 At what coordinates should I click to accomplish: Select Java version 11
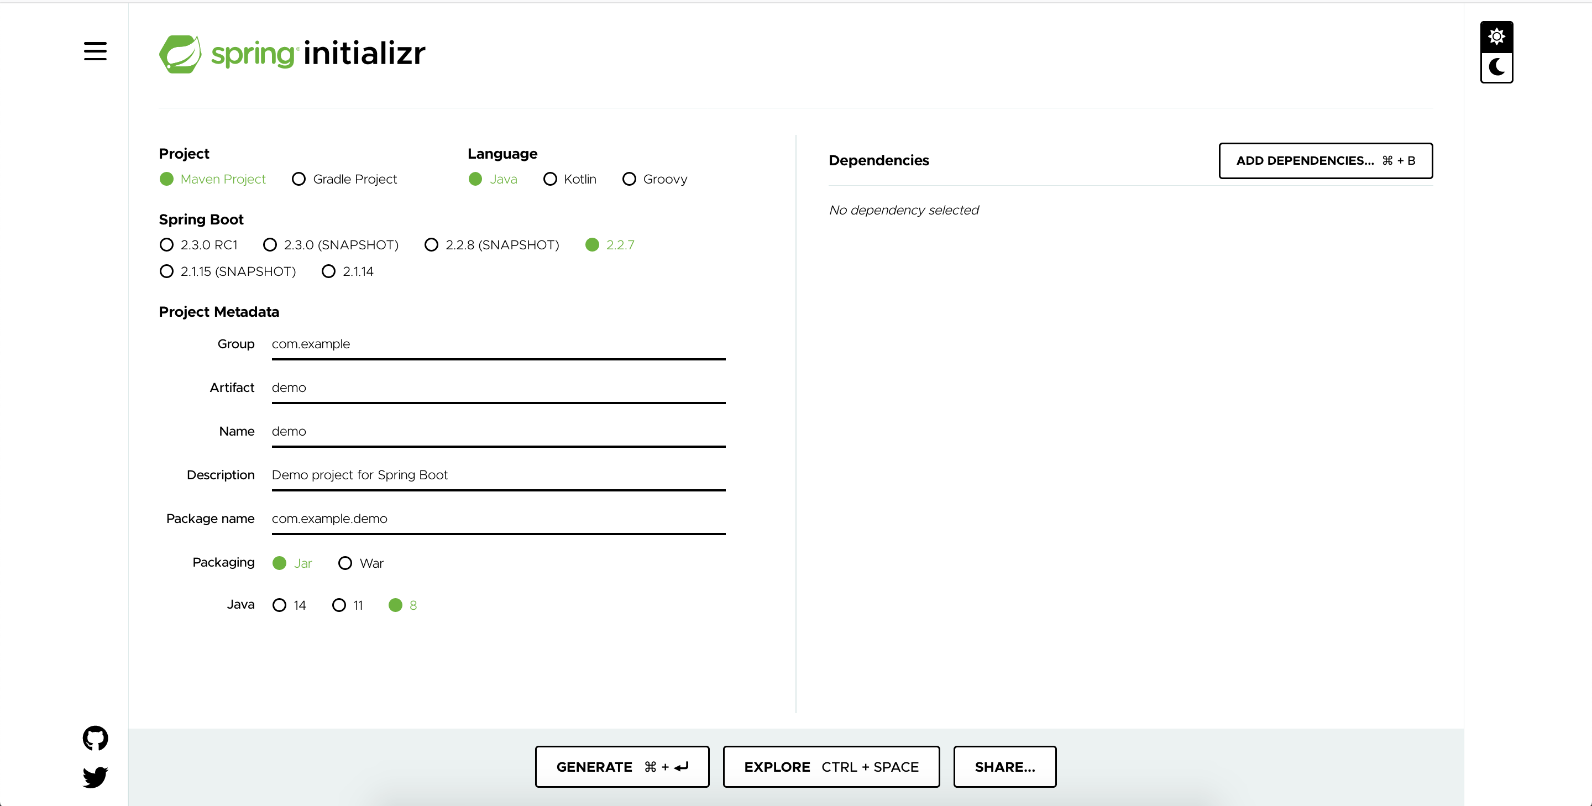tap(348, 605)
